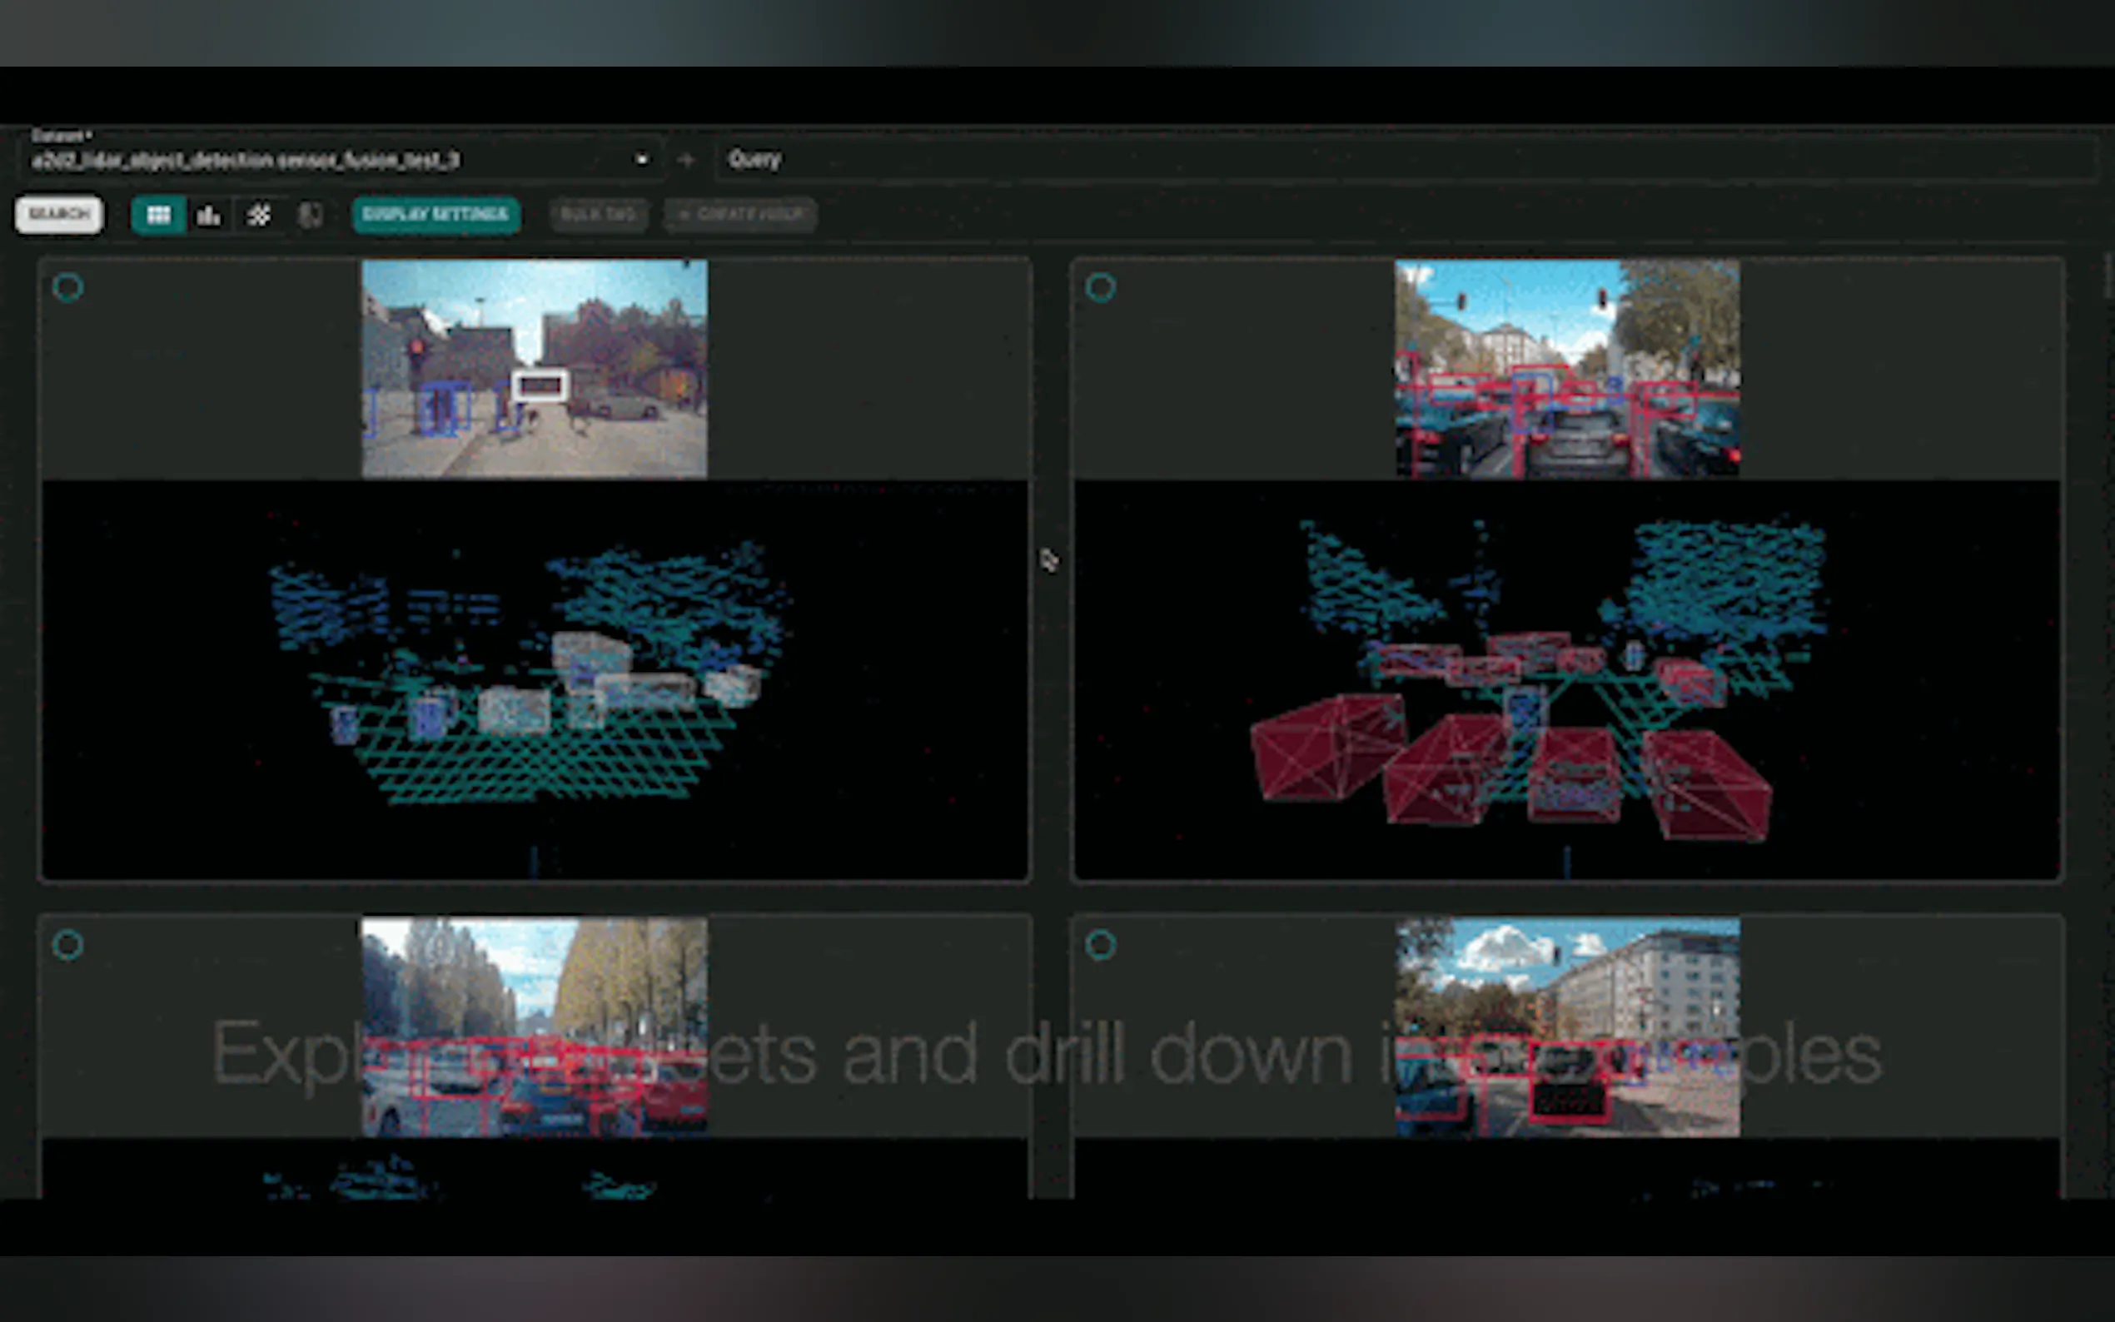This screenshot has height=1322, width=2115.
Task: Open tree-lined street camera image with red boxes
Action: tap(535, 1026)
